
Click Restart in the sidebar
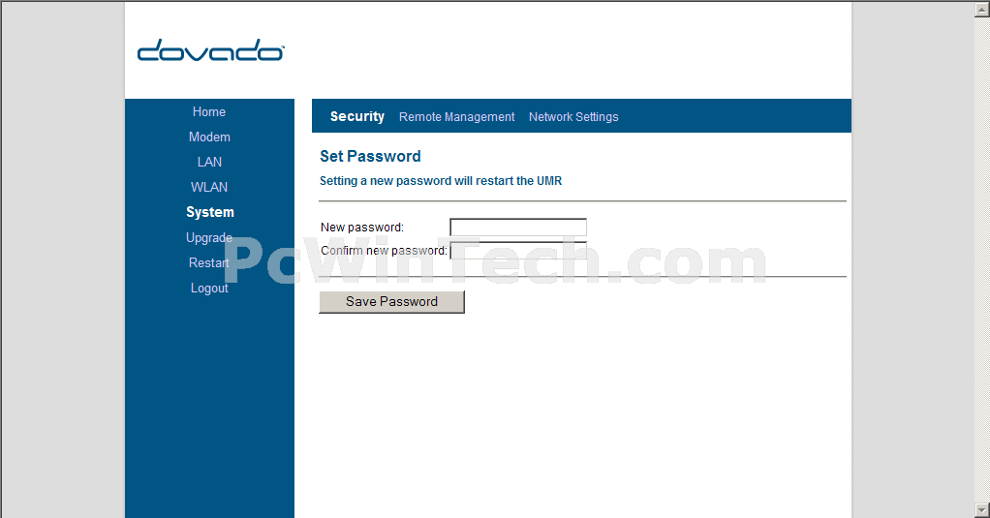click(x=209, y=263)
